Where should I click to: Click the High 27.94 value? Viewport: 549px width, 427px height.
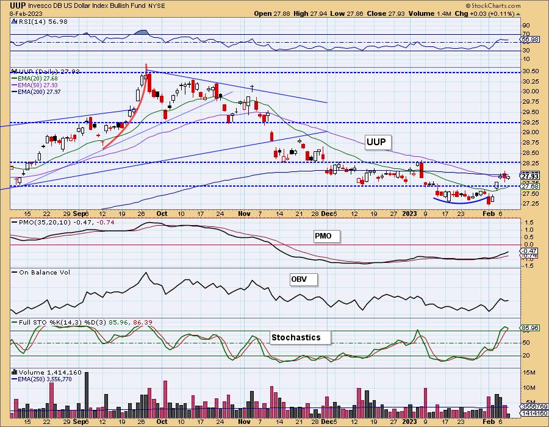coord(310,13)
